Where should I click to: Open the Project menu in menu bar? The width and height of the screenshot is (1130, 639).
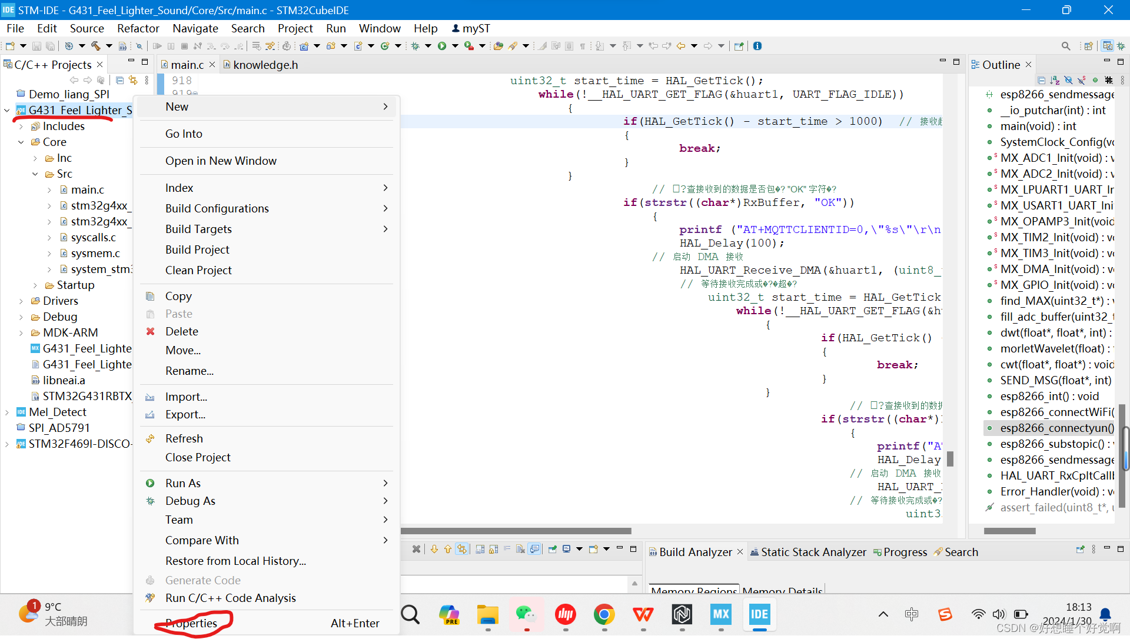pos(295,28)
